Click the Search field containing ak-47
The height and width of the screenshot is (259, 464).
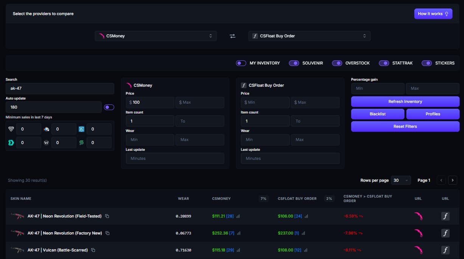pyautogui.click(x=60, y=89)
